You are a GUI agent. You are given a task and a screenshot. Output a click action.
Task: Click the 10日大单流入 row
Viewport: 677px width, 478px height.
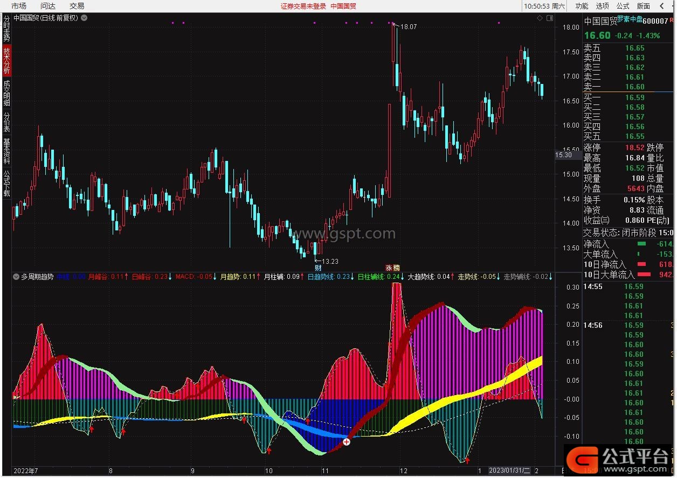click(629, 275)
